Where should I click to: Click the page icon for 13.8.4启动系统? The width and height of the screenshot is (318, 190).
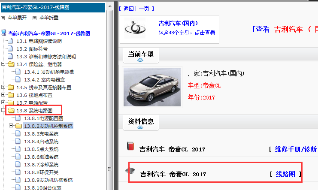click(x=18, y=141)
